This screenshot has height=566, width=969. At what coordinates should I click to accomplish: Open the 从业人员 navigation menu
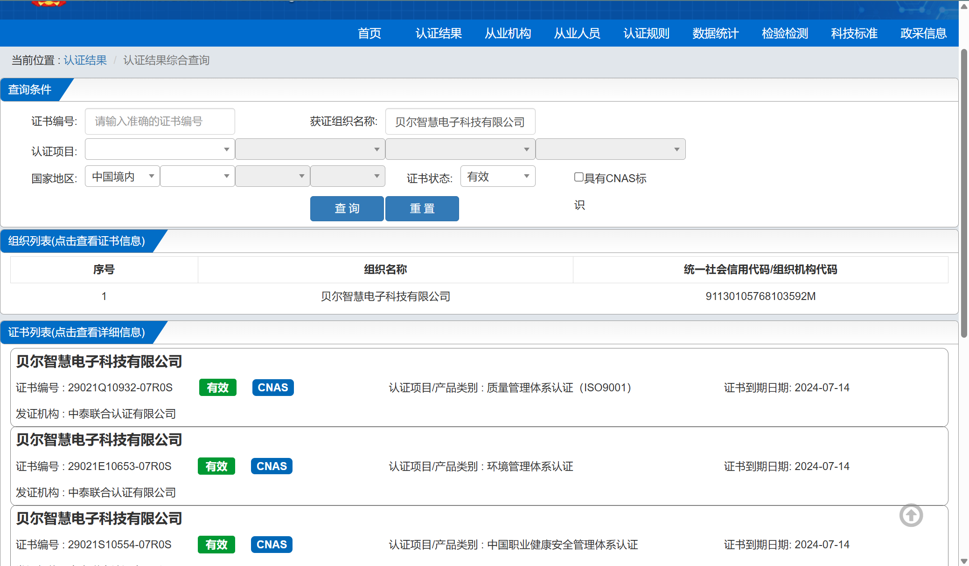point(577,33)
